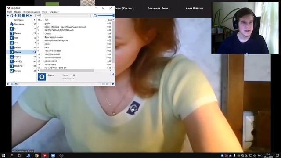Open the Zoom app in taskbar
This screenshot has height=158, width=281.
coord(53,155)
